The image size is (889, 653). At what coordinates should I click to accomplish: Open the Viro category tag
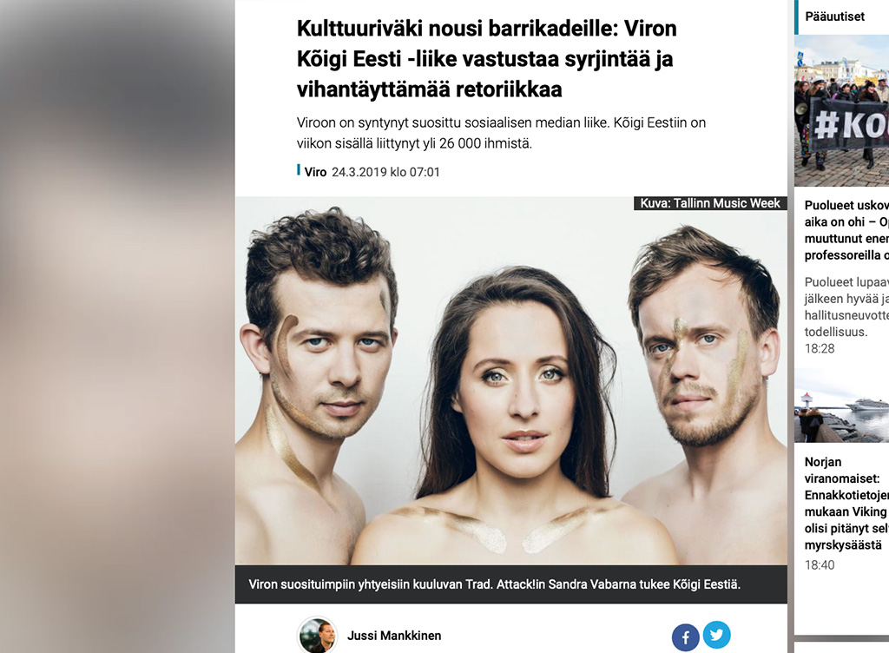(x=315, y=172)
